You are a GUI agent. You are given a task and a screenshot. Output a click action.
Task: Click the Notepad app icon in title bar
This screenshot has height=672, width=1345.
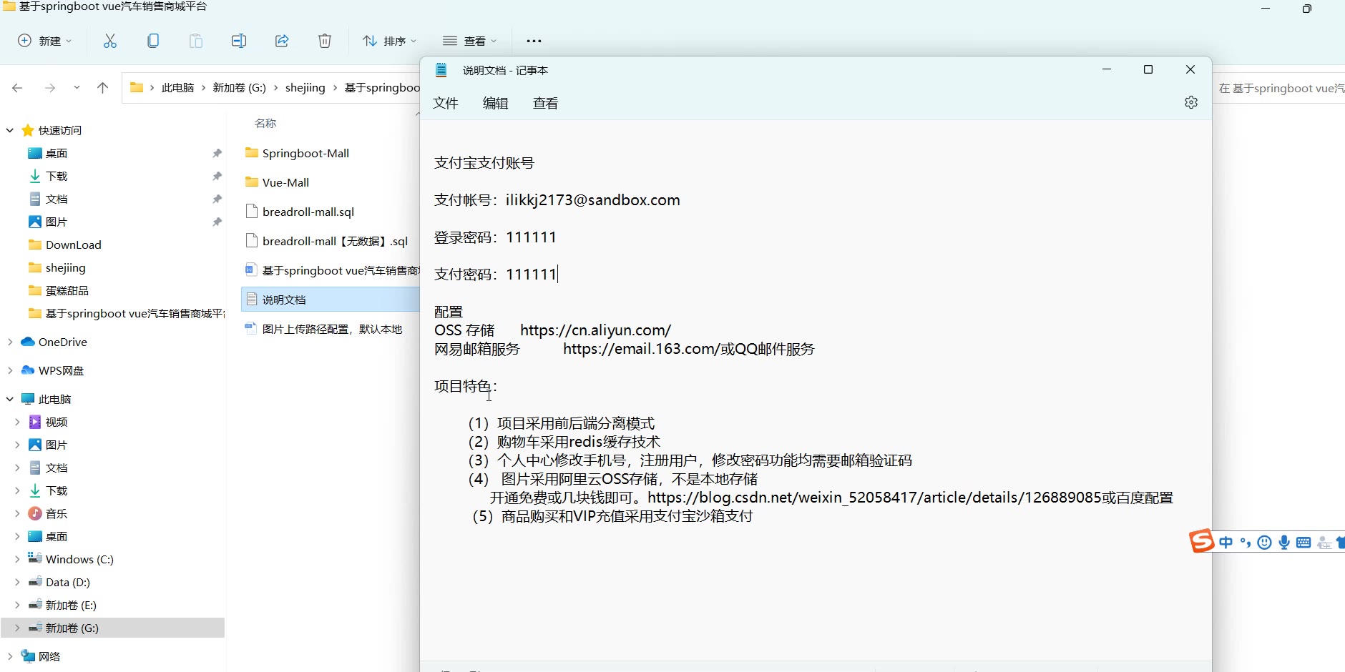(441, 70)
